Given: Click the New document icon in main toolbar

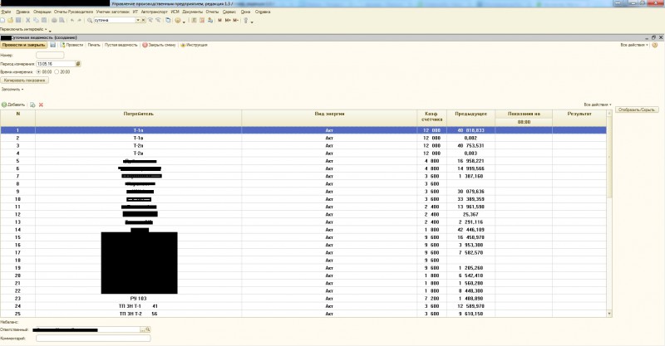Looking at the screenshot, I should click(x=2, y=20).
